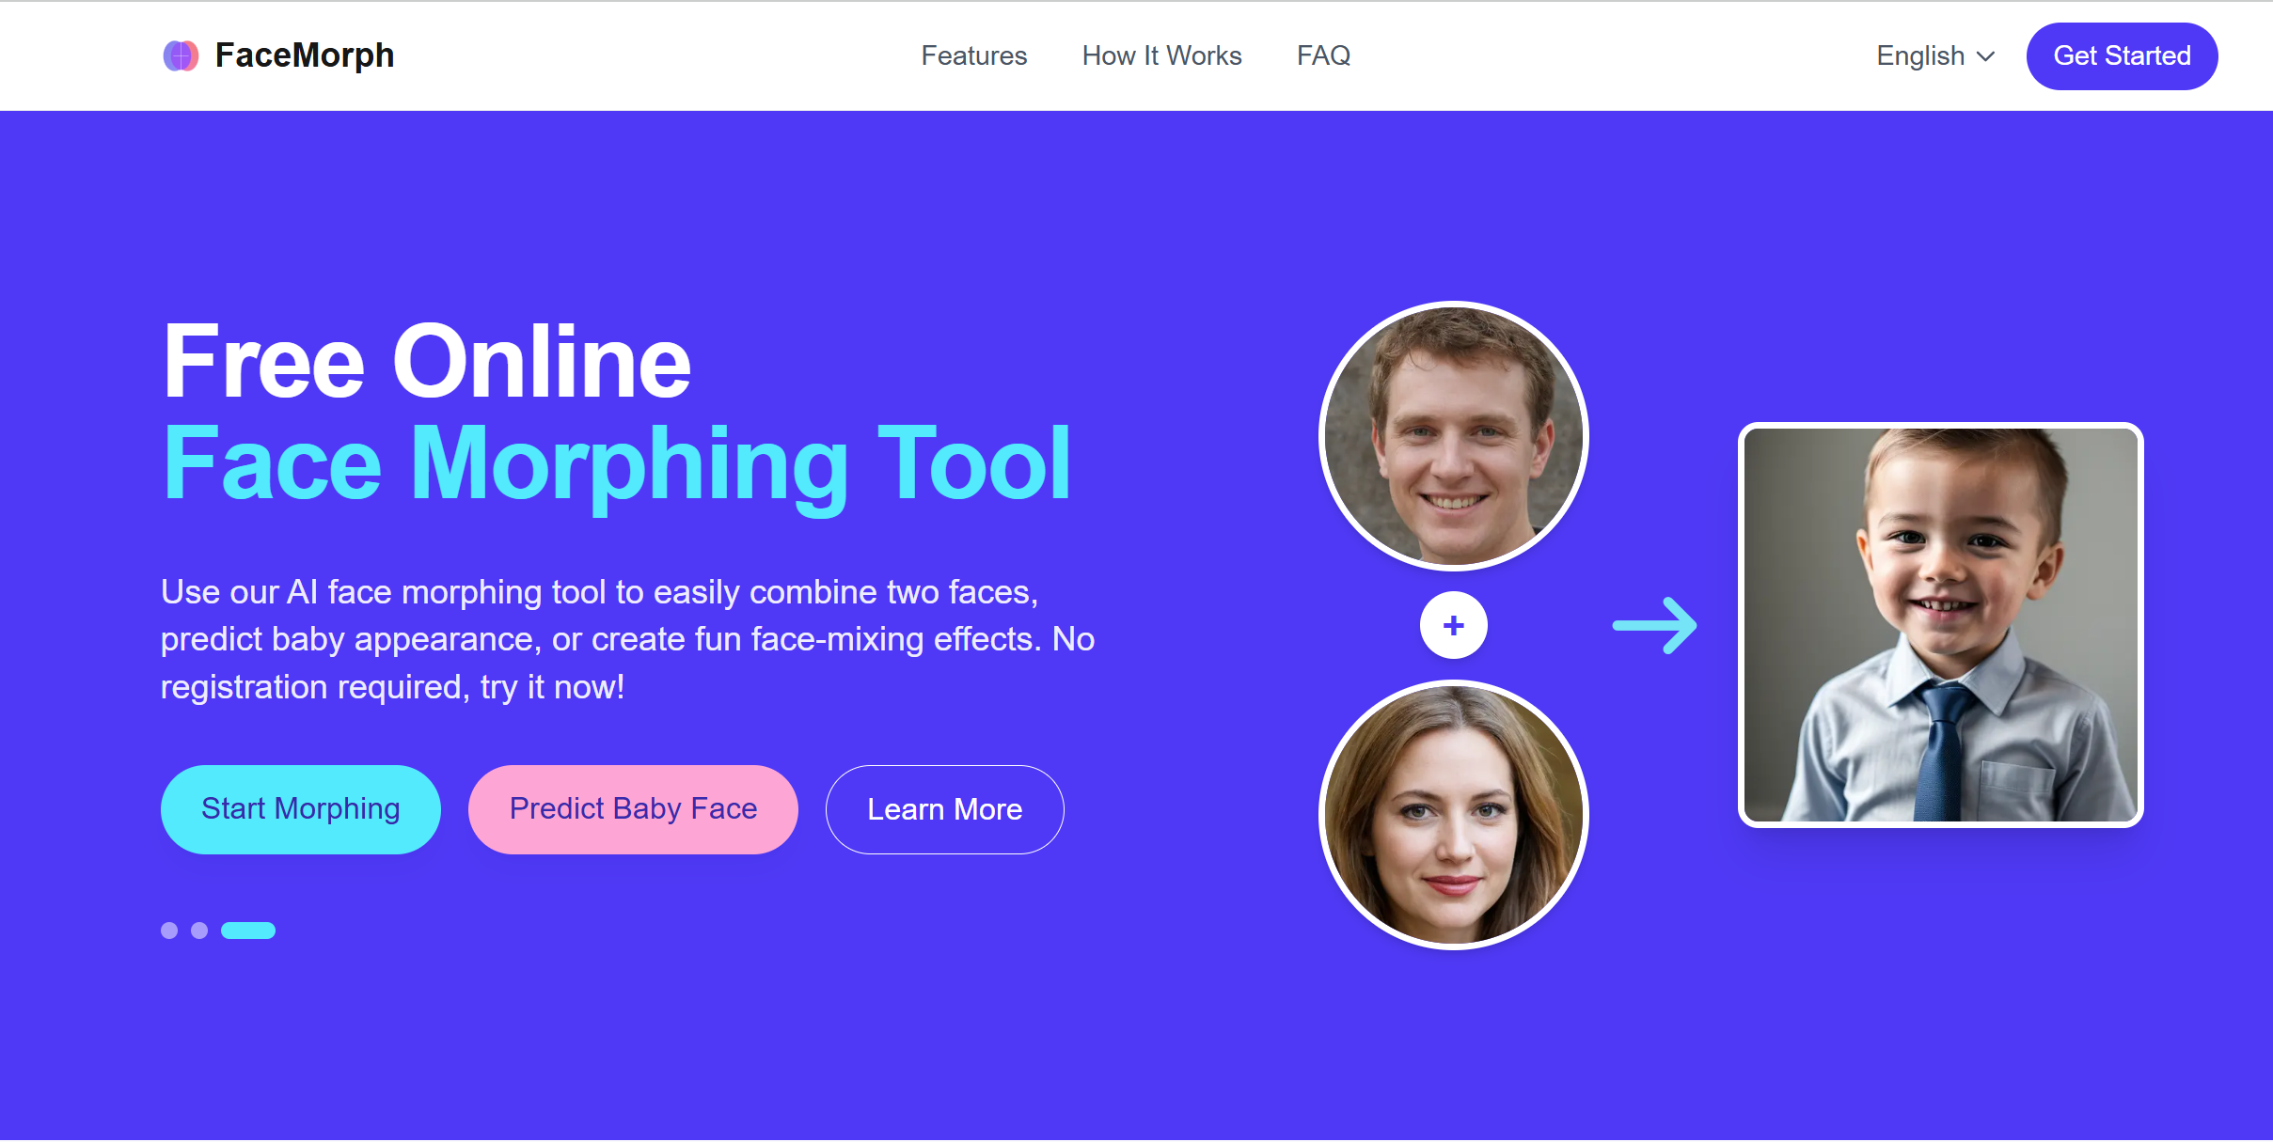Viewport: 2273px width, 1142px height.
Task: Click the cyan highlighted Face Morphing Tool heading
Action: (617, 461)
